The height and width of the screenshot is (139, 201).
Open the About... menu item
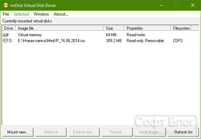(x=61, y=14)
